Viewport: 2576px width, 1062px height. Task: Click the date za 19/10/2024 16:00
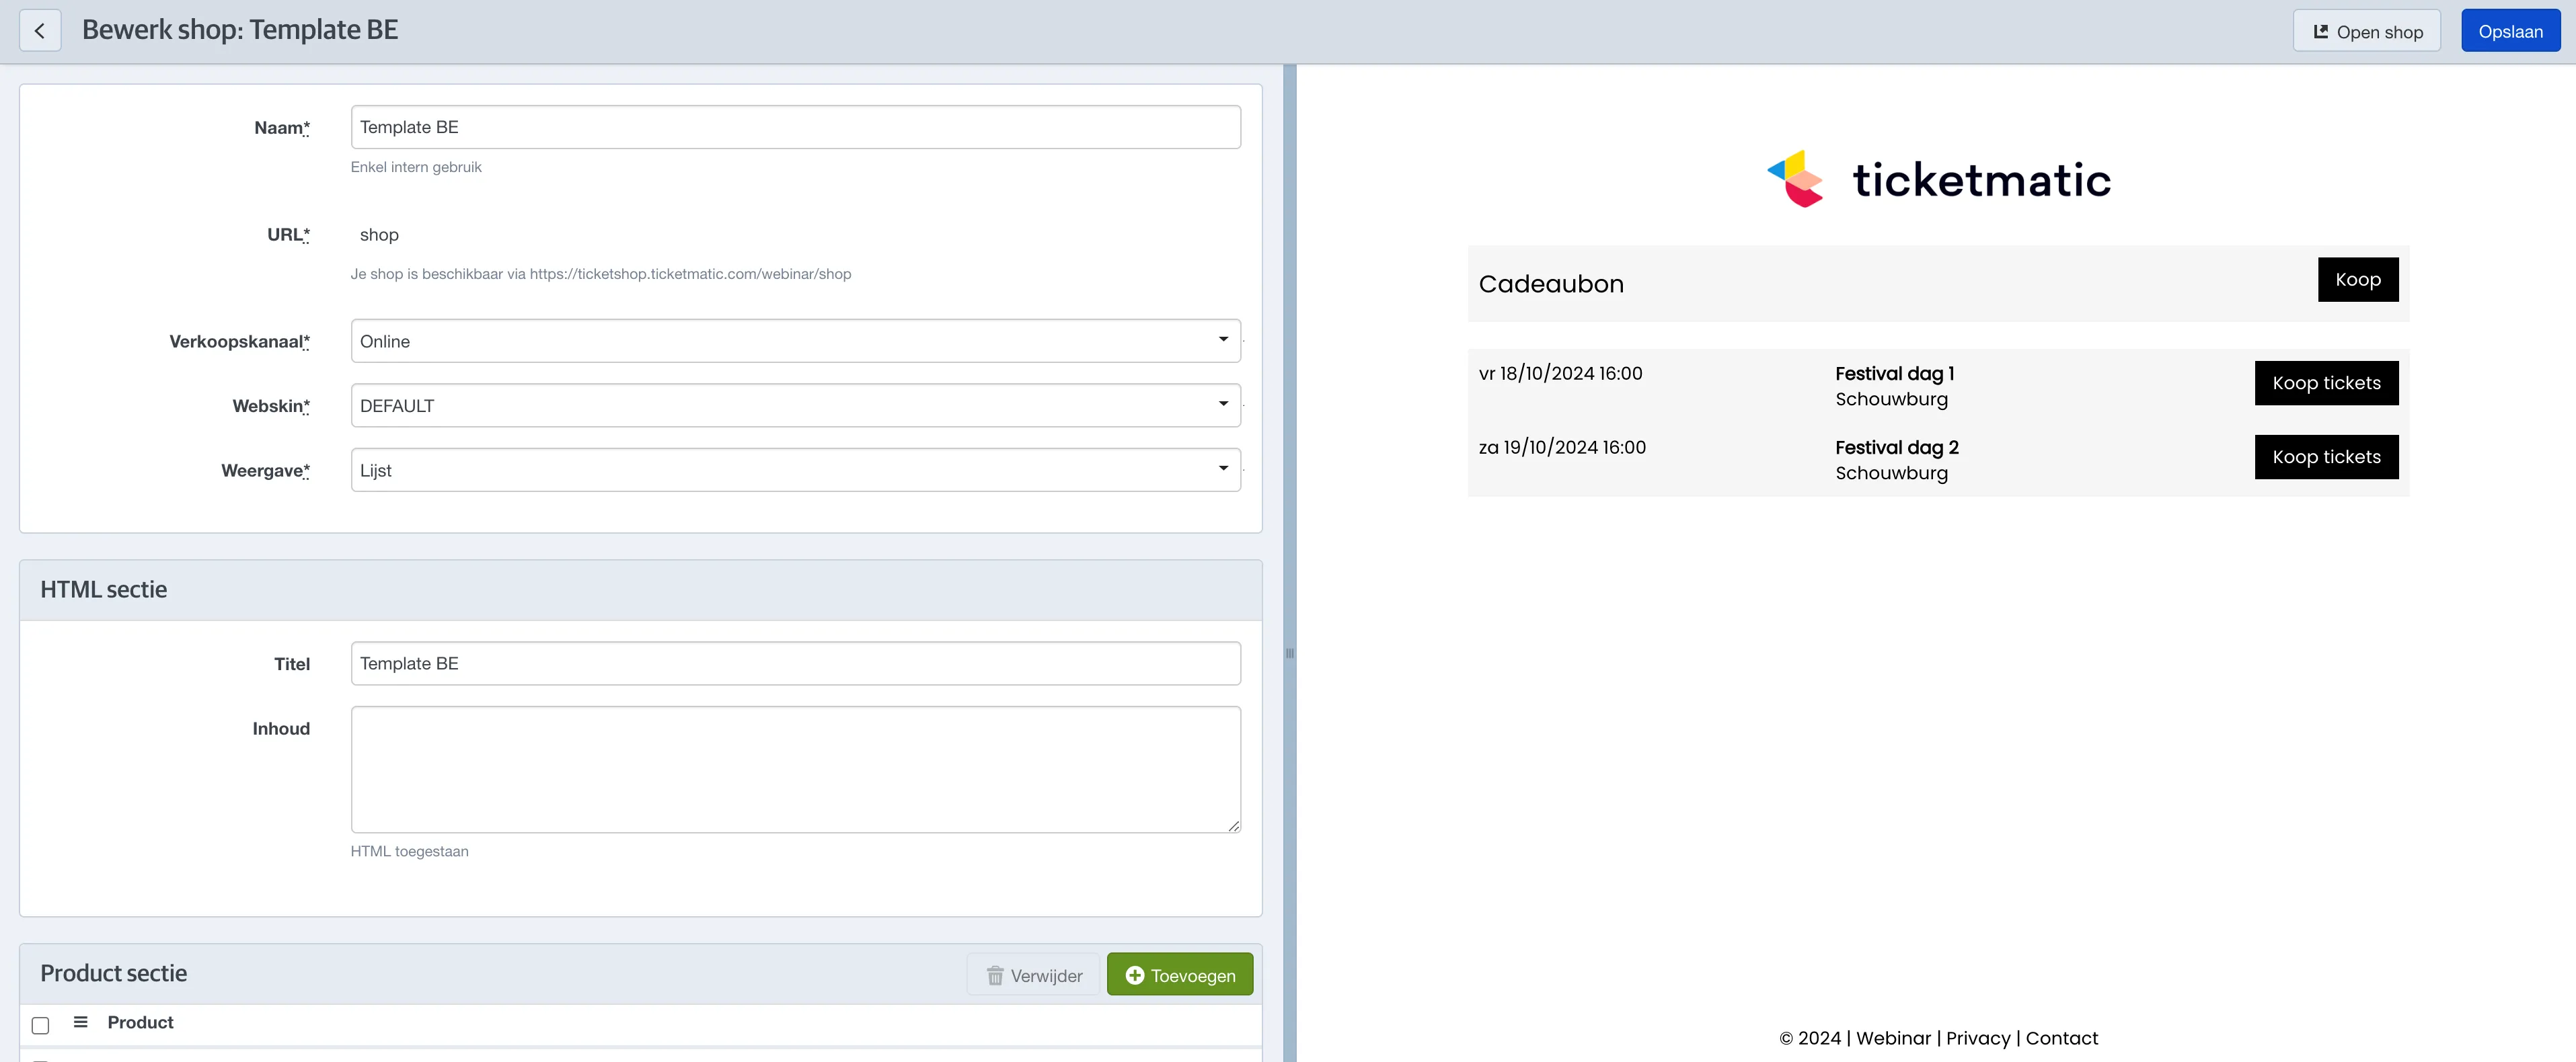tap(1562, 448)
